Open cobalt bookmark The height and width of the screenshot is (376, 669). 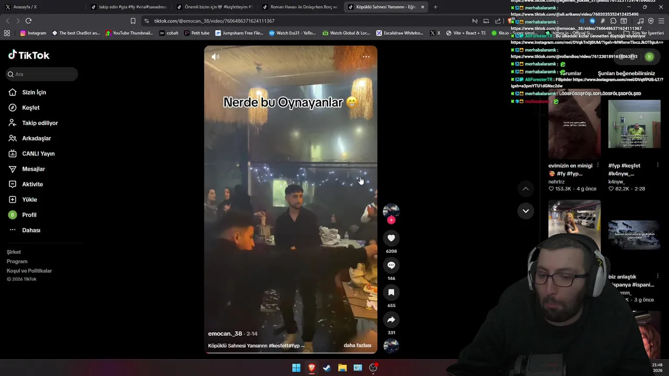[x=169, y=33]
